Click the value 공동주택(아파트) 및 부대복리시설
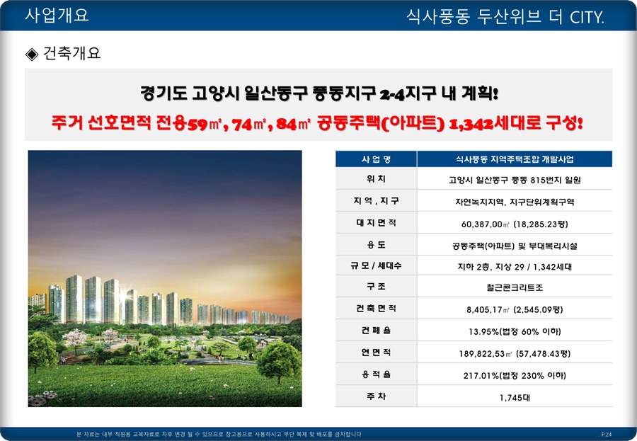637x441 pixels. click(515, 246)
